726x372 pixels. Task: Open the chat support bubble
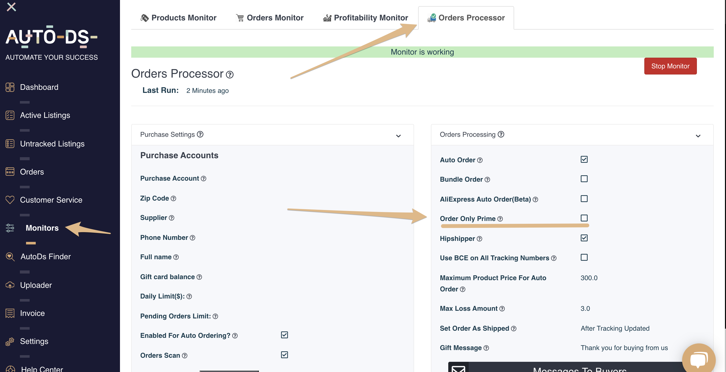[x=699, y=359]
